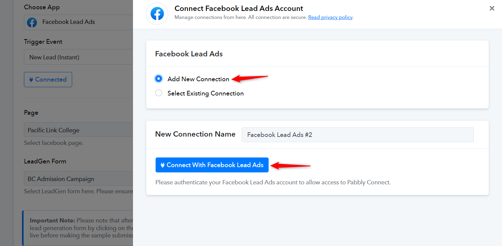Click the Connected button

pos(48,80)
